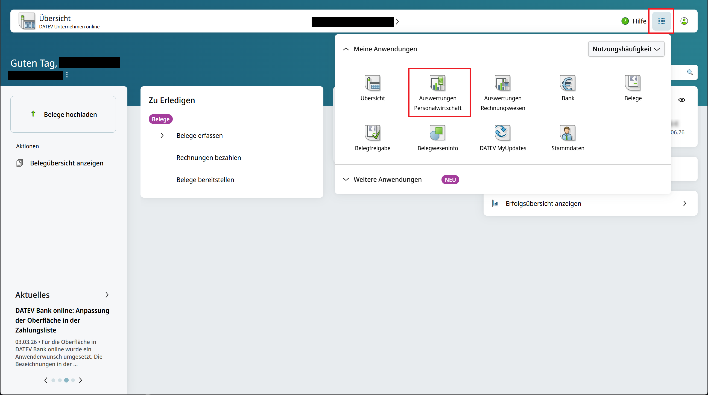Select the second news carousel dot

(60, 380)
